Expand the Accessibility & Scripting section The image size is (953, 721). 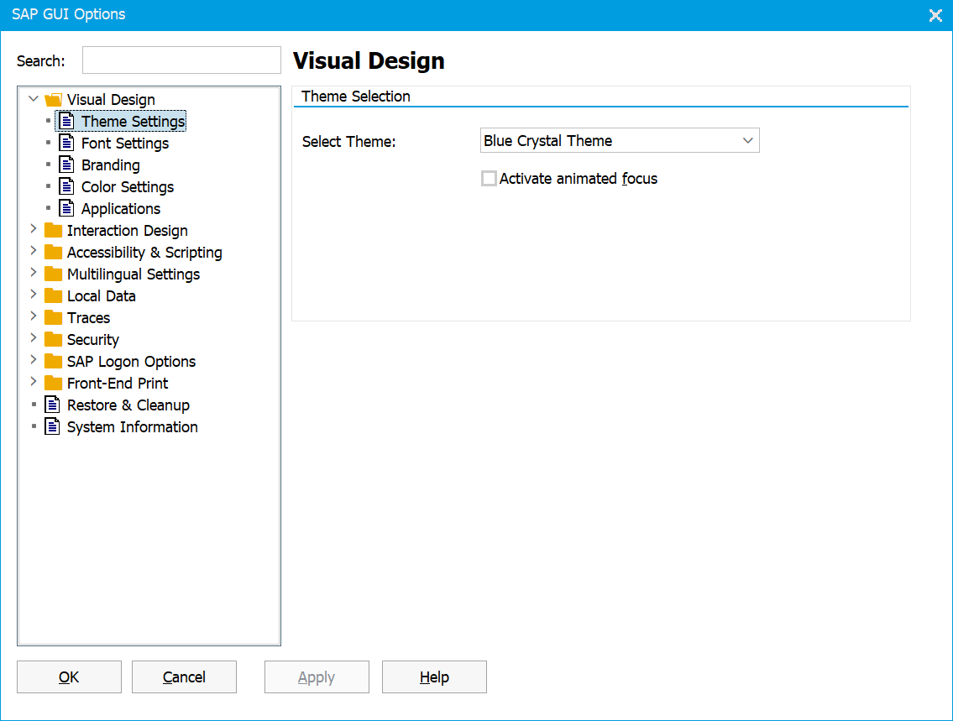point(34,252)
